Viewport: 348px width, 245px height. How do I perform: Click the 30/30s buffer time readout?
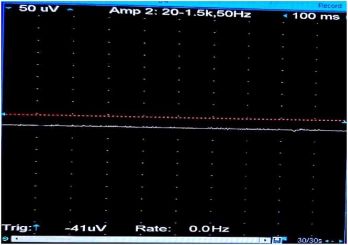[310, 240]
